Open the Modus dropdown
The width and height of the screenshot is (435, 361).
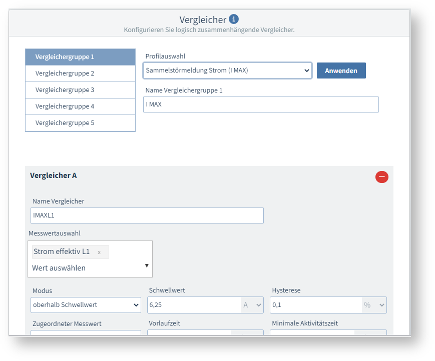86,304
